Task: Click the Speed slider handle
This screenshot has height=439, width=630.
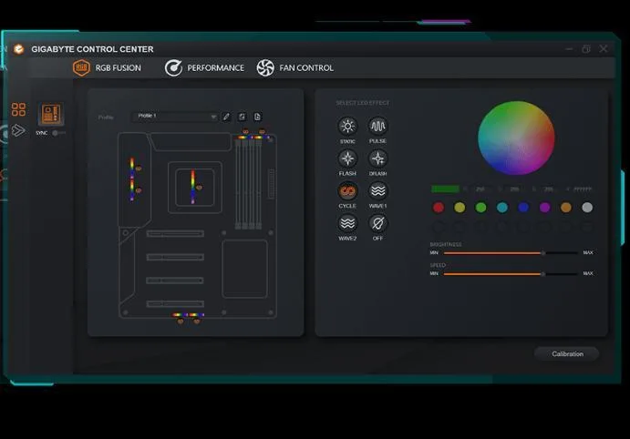Action: [543, 273]
